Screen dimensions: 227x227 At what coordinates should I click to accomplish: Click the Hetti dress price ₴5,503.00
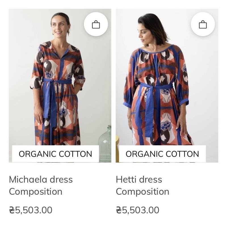(138, 210)
